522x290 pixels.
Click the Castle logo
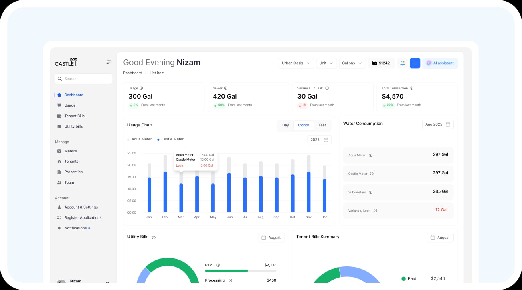[66, 63]
